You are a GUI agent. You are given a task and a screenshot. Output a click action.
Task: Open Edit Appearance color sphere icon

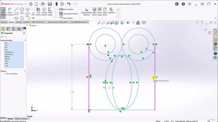tap(138, 23)
